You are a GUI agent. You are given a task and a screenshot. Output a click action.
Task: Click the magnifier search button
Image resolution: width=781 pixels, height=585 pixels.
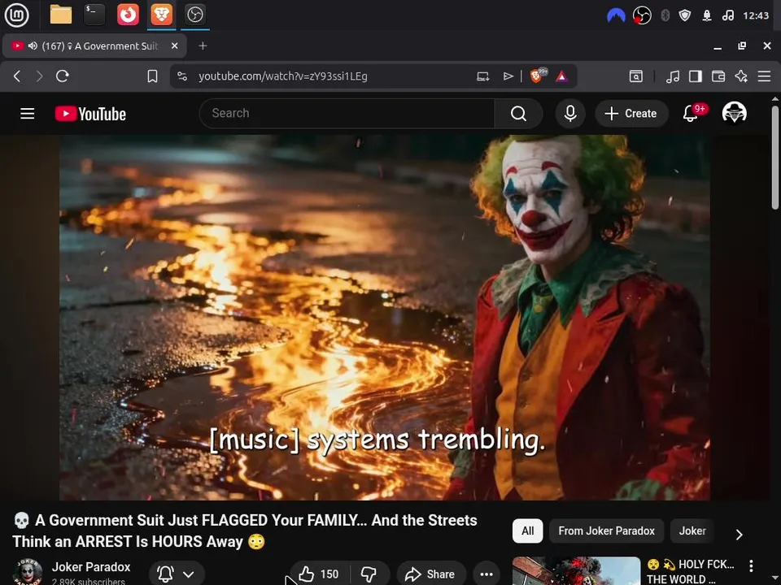tap(518, 114)
